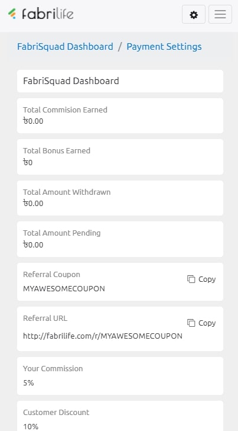Click the Your Commission 5% card
This screenshot has height=431, width=238.
(x=120, y=376)
